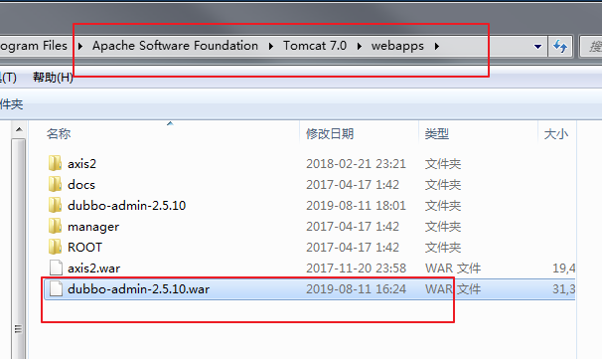Image resolution: width=602 pixels, height=359 pixels.
Task: Select the ROOT folder name
Action: (x=84, y=248)
